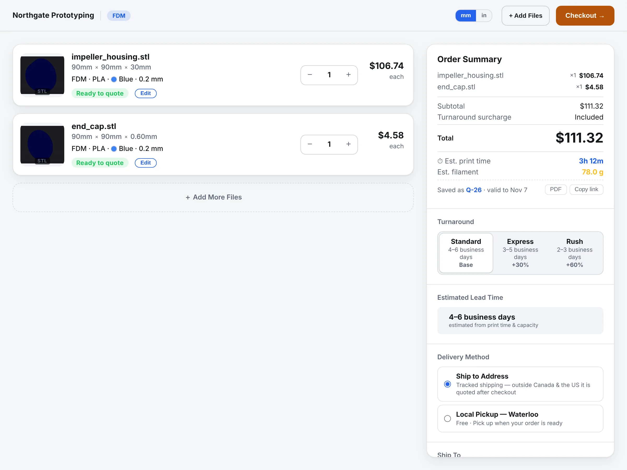The width and height of the screenshot is (627, 470).
Task: Decrease quantity for impeller_housing.stl
Action: pyautogui.click(x=310, y=75)
